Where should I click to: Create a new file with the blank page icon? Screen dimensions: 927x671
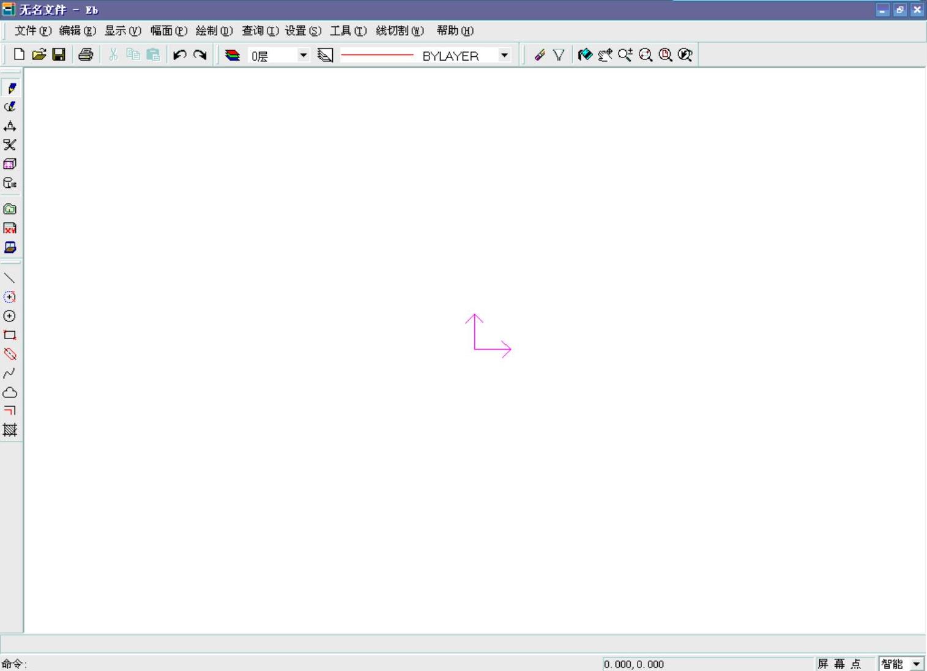click(x=19, y=54)
